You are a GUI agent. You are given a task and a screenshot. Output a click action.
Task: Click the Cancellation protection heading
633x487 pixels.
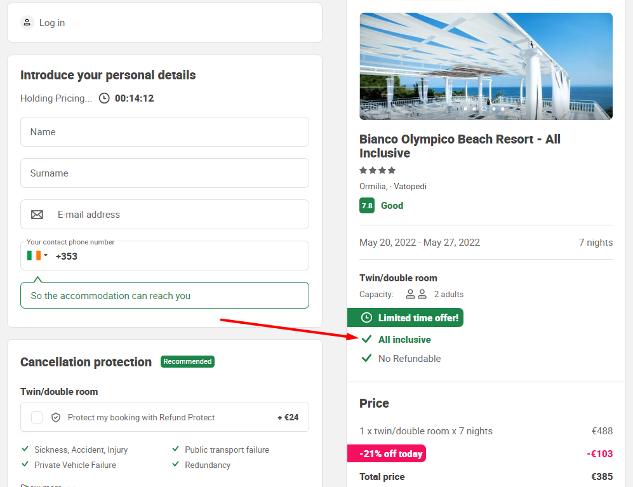[x=86, y=362]
